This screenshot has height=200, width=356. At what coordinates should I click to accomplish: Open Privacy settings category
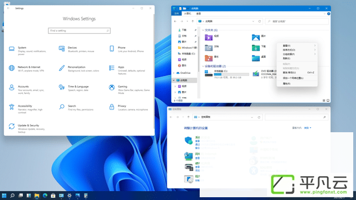129,108
